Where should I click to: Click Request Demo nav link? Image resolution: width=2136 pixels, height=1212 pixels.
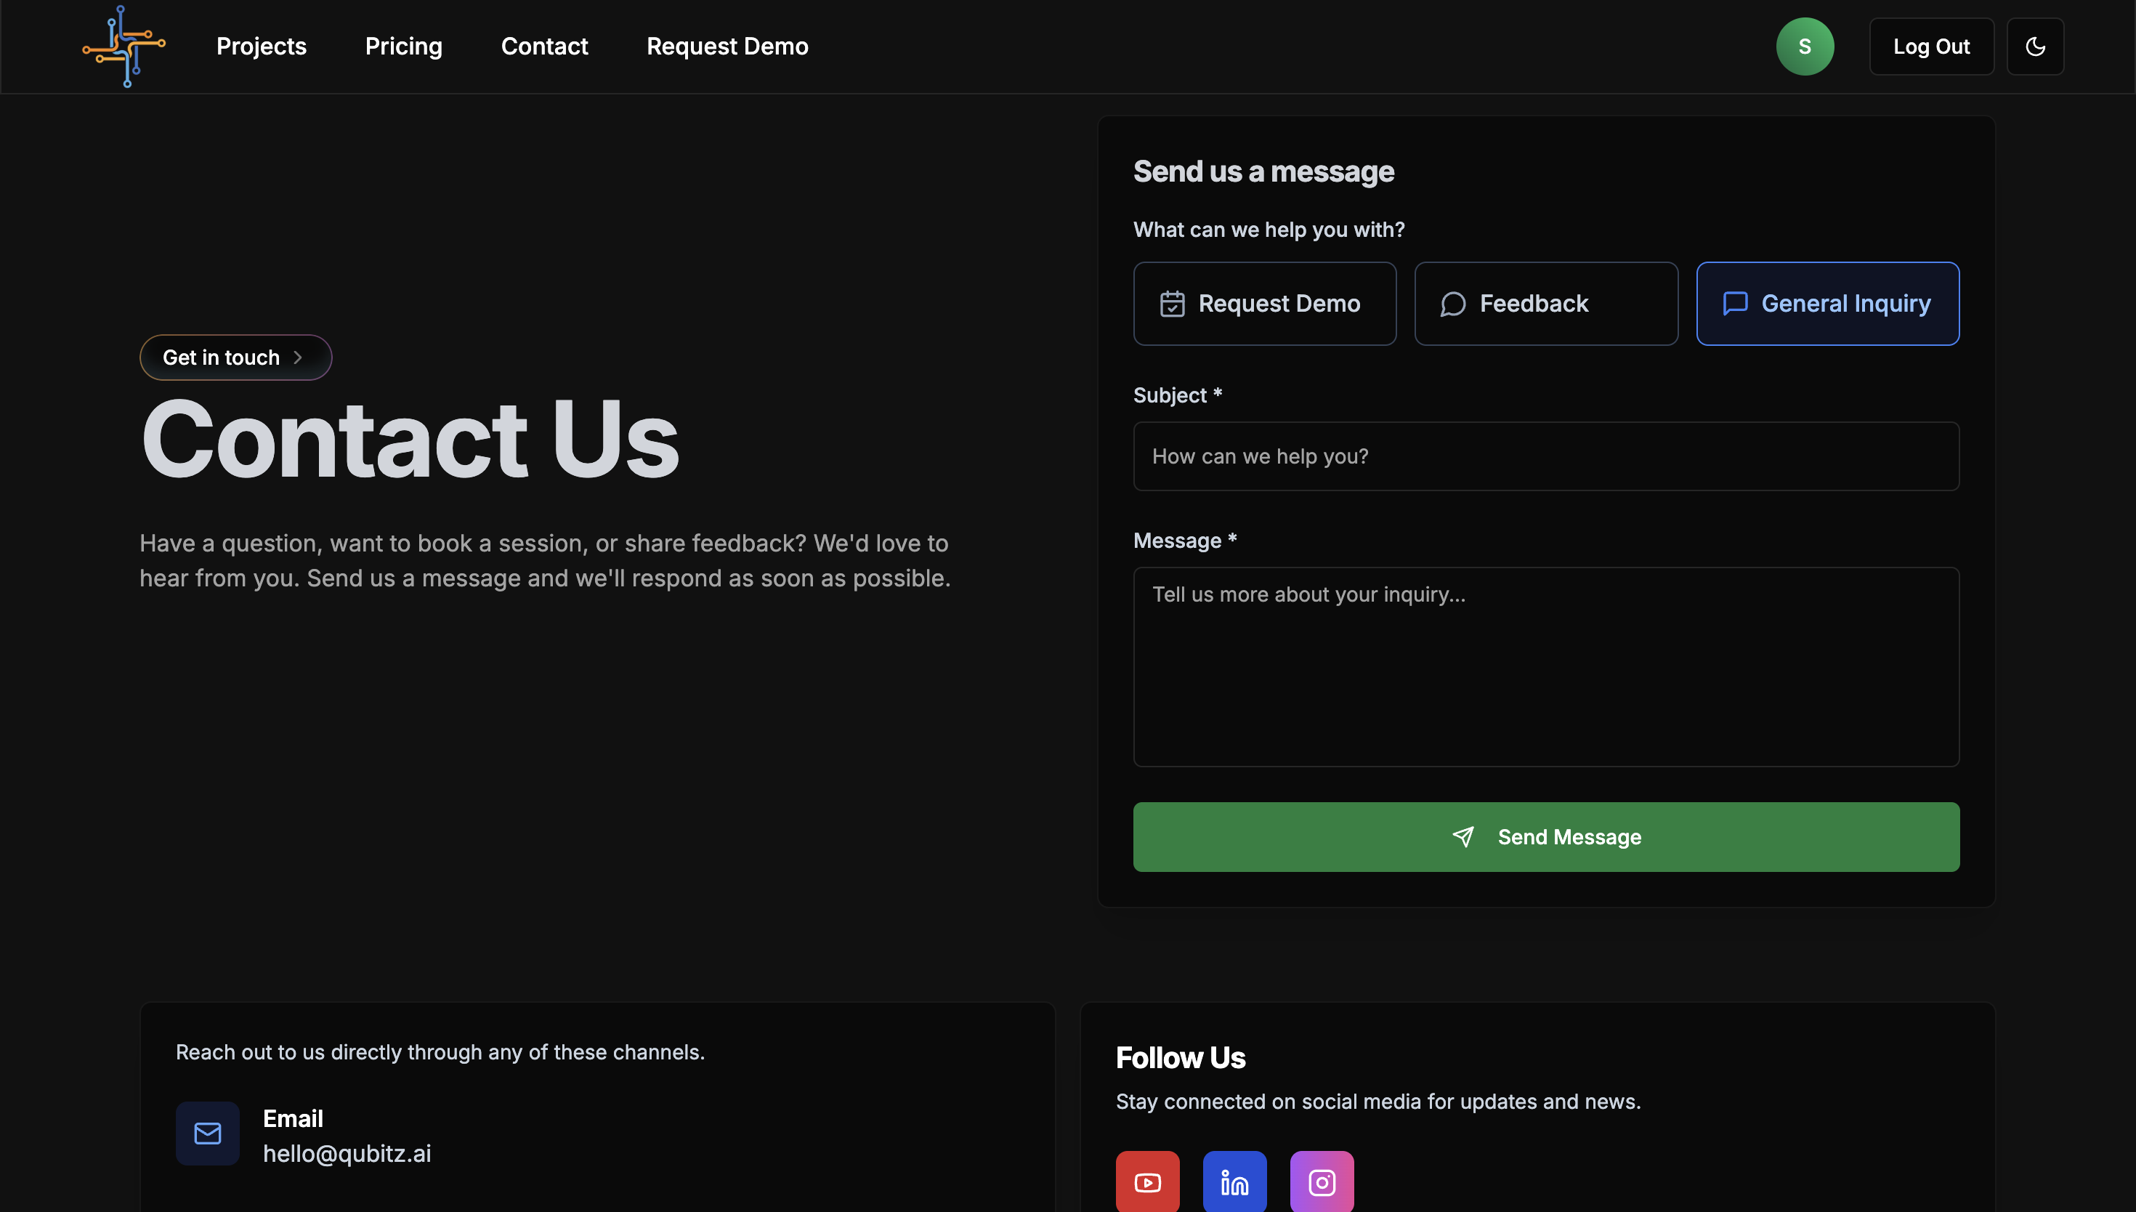(x=727, y=47)
